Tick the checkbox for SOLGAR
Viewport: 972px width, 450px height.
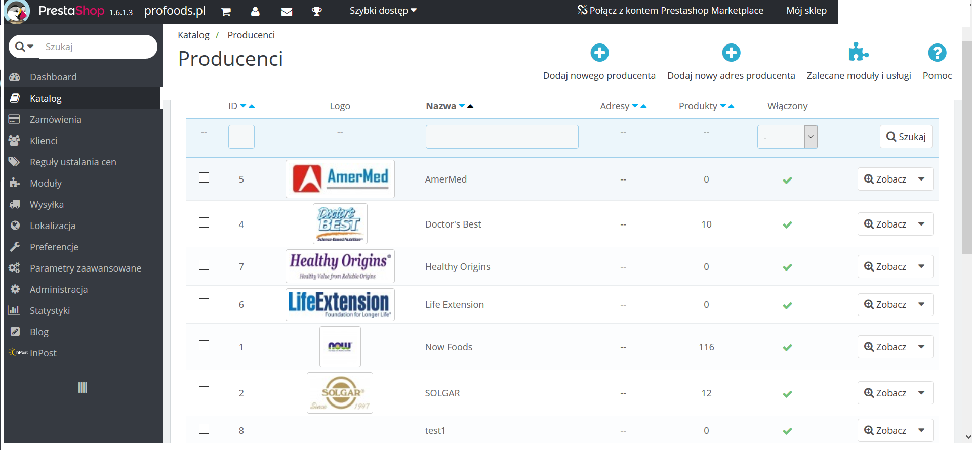pos(204,391)
